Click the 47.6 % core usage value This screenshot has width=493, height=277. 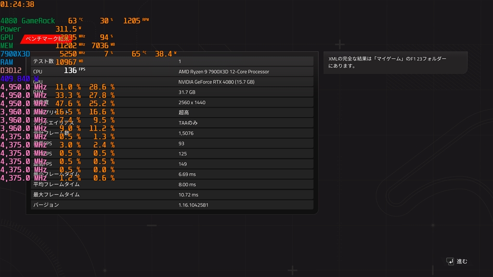tap(68, 104)
